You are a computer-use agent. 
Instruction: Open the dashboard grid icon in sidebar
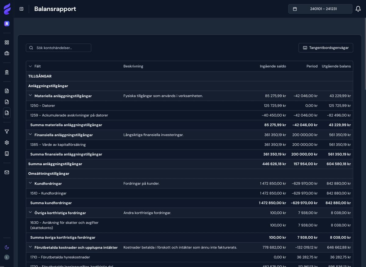pyautogui.click(x=7, y=42)
